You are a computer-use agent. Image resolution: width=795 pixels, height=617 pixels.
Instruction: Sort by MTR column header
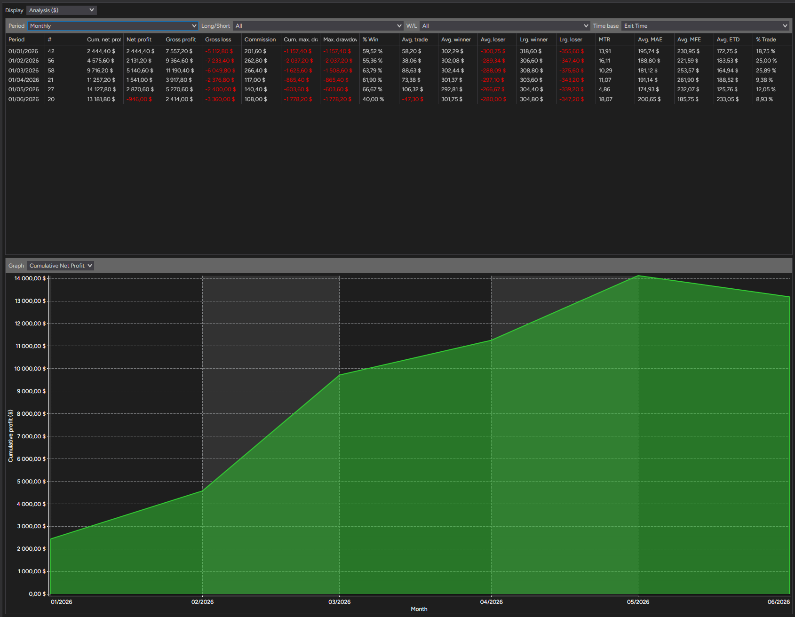615,40
